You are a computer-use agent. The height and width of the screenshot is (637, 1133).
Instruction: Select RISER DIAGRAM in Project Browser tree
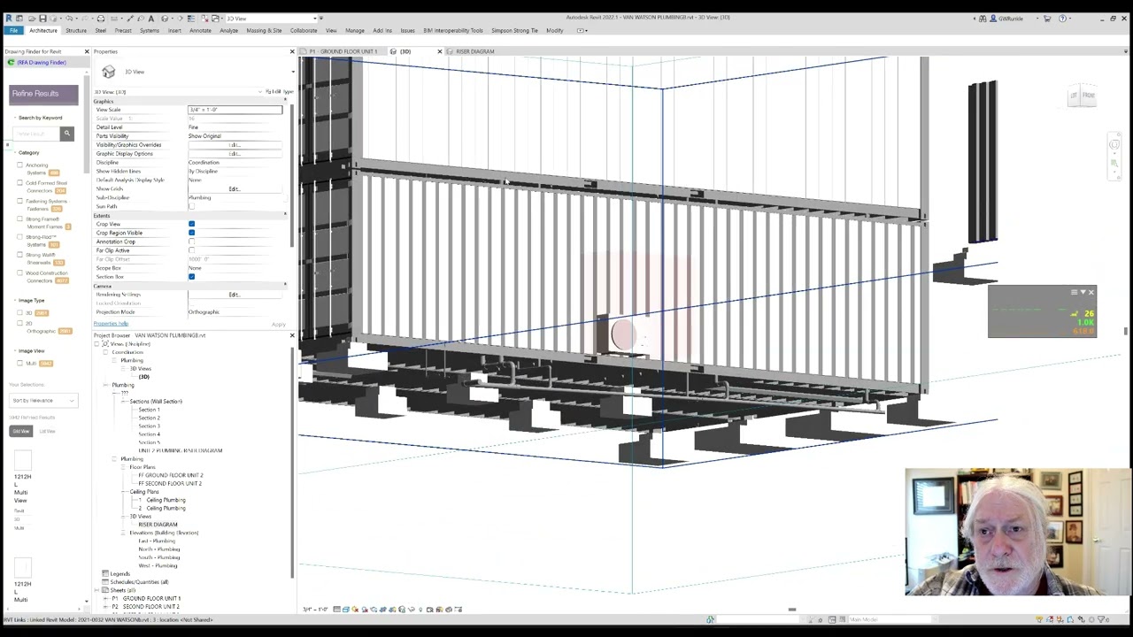158,525
